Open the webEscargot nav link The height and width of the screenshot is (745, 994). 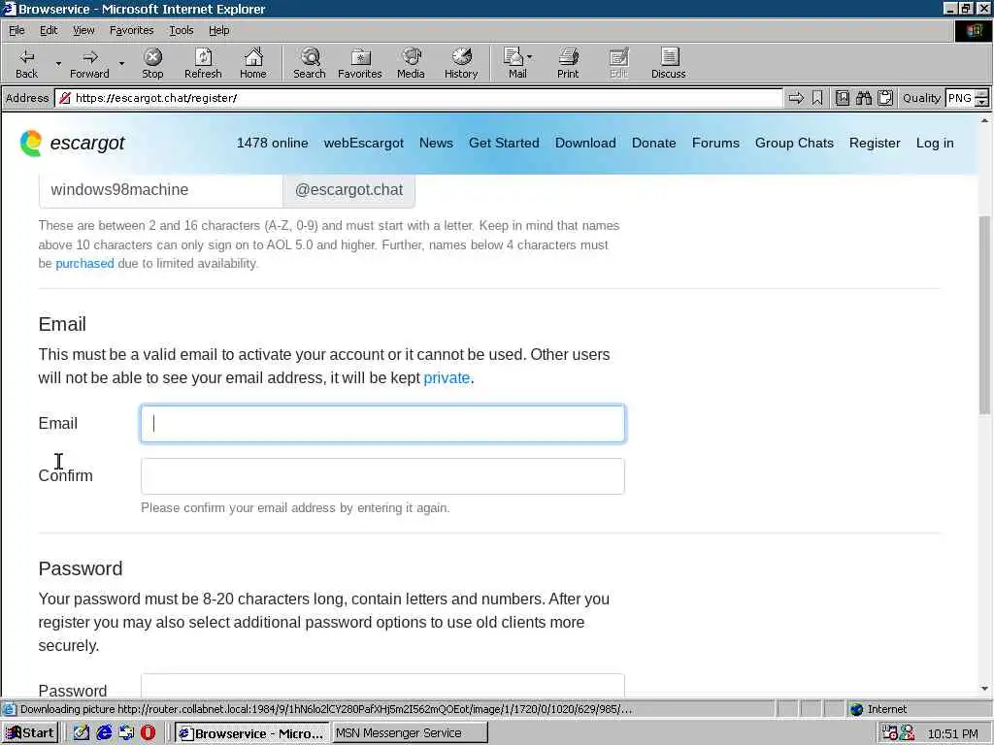click(x=363, y=144)
